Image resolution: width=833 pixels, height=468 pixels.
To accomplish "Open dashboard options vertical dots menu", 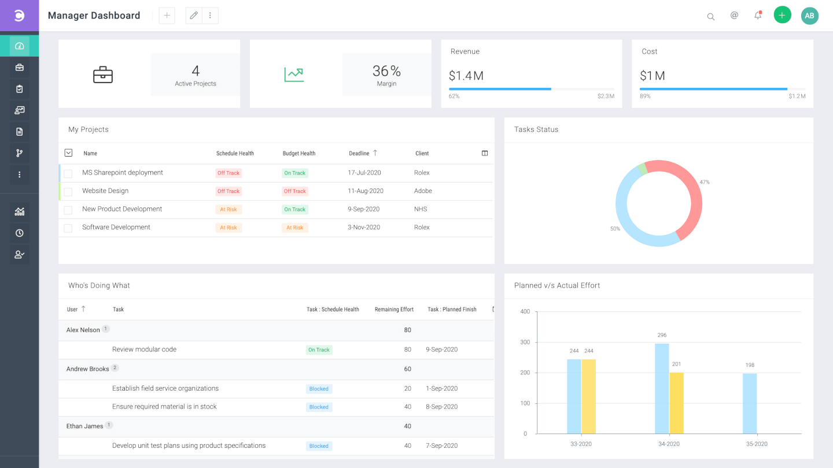I will click(210, 16).
